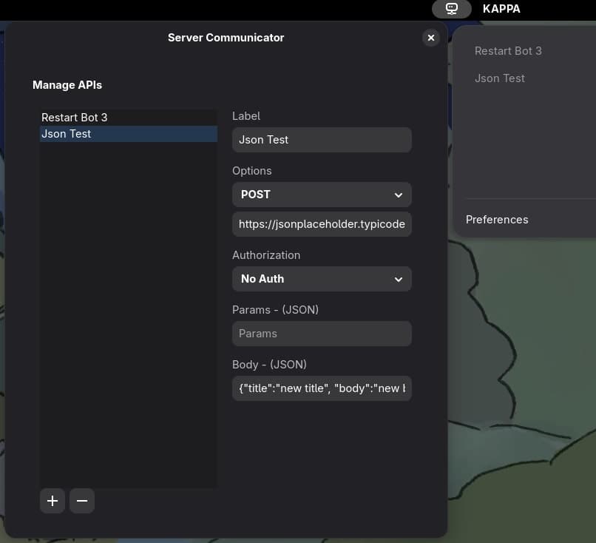Focus the Body JSON input field
The width and height of the screenshot is (596, 543).
coord(322,388)
